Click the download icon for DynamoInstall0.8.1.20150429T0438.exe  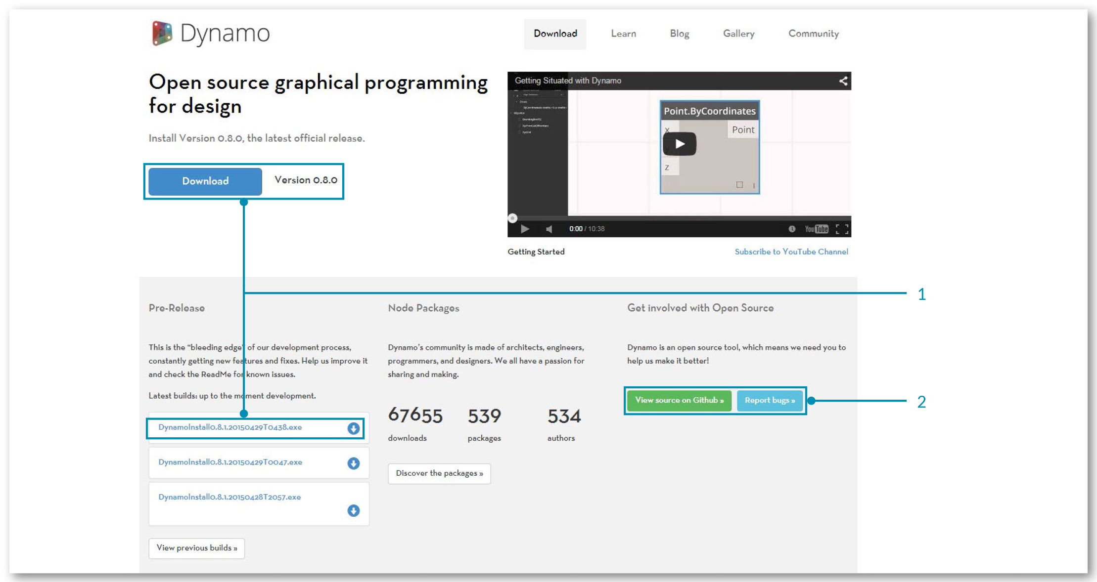(x=354, y=427)
